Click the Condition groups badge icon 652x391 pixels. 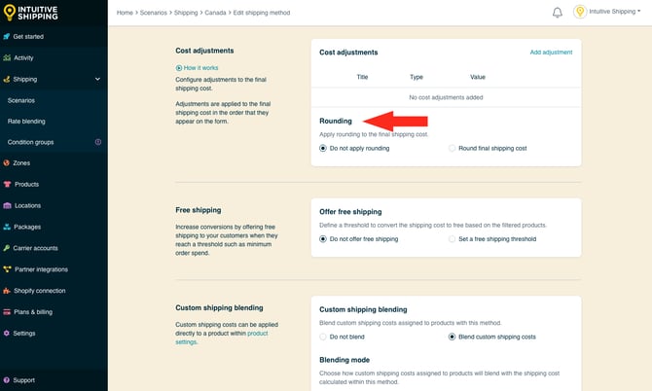(x=98, y=142)
